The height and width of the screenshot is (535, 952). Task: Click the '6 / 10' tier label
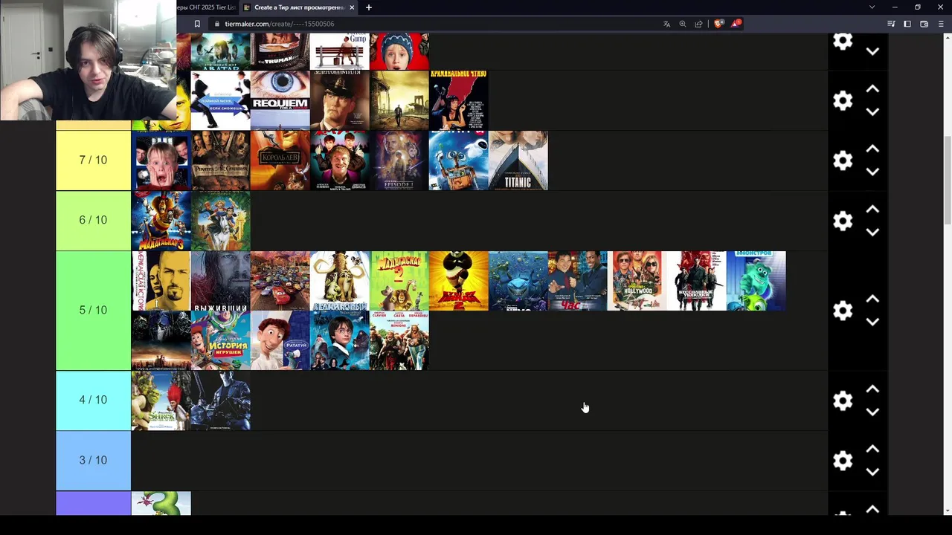(93, 221)
